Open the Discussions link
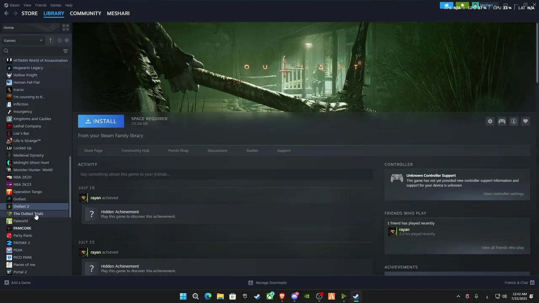The height and width of the screenshot is (303, 539). [x=217, y=150]
